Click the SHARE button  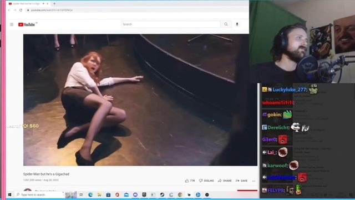[x=225, y=181]
